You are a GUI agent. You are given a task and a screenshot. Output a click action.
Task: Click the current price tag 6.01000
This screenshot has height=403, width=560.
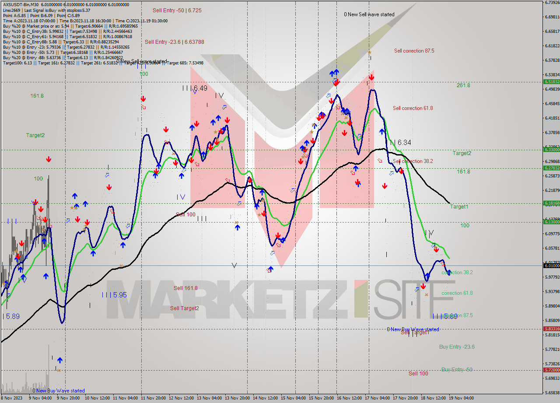[551, 265]
